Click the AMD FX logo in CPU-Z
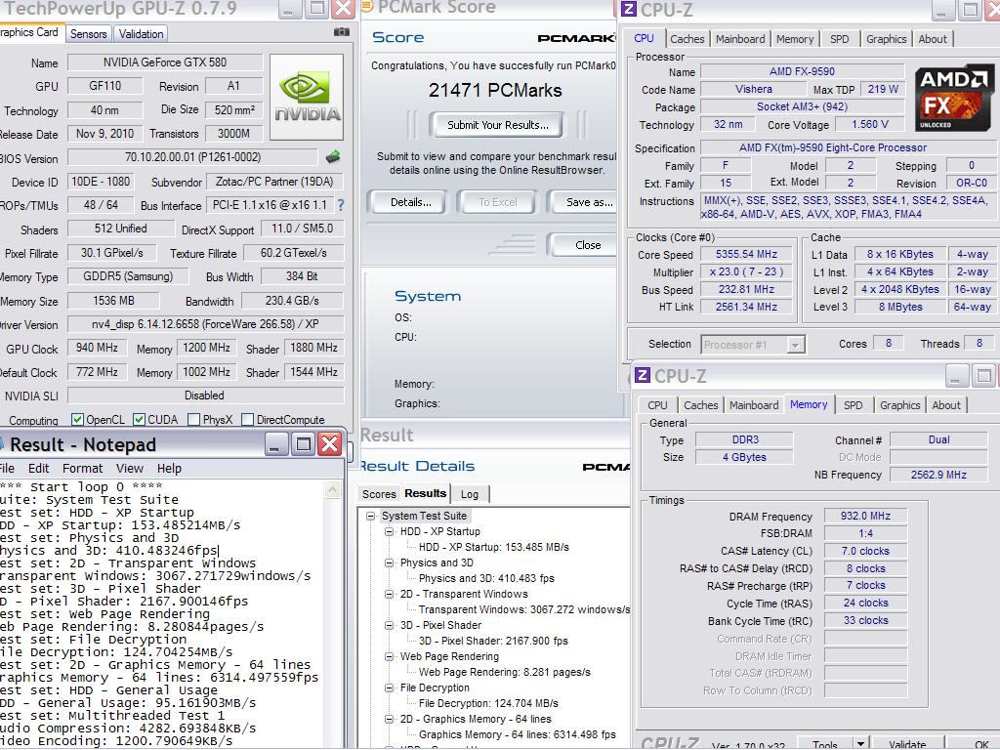The width and height of the screenshot is (1000, 750). click(953, 97)
